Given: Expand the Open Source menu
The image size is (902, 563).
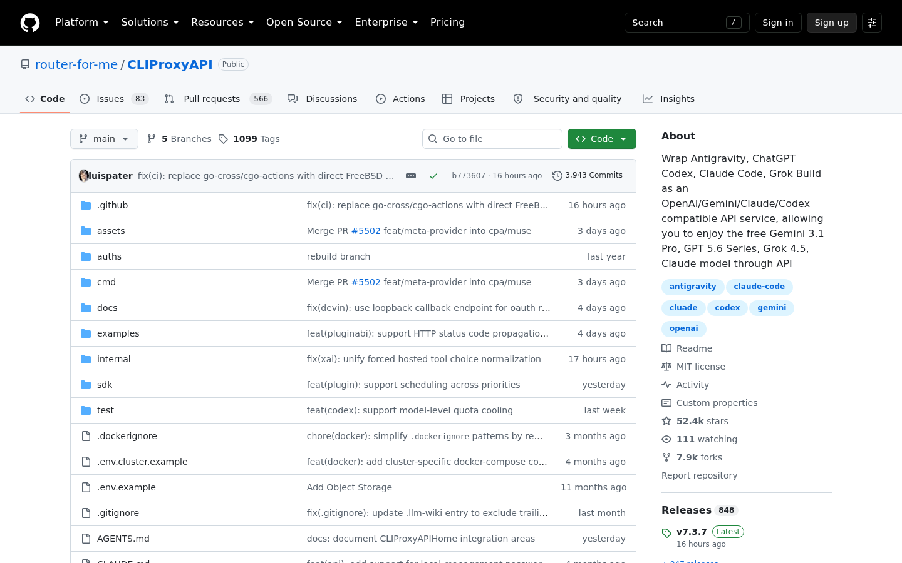Looking at the screenshot, I should [304, 23].
